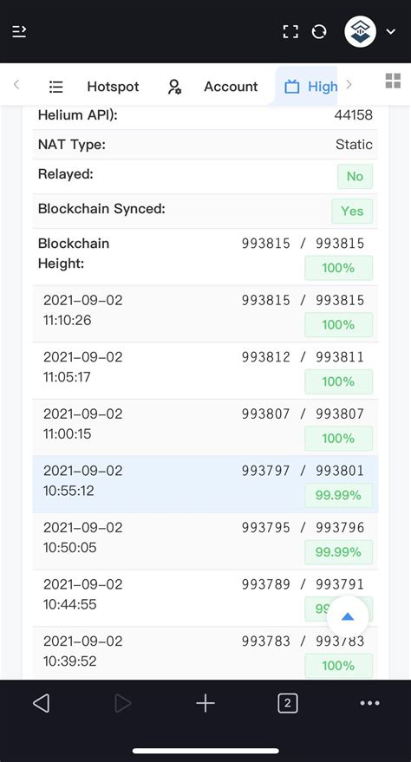The height and width of the screenshot is (762, 411).
Task: Expand the account dropdown arrow beside avatar
Action: [x=390, y=32]
